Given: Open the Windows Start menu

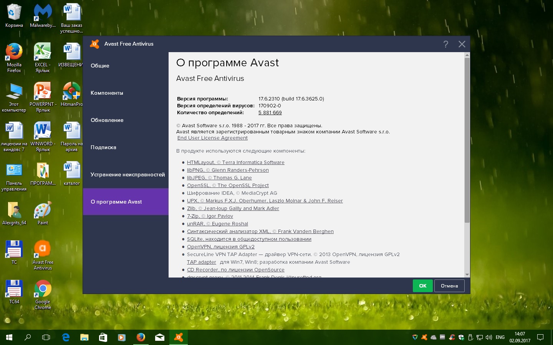Looking at the screenshot, I should click(x=9, y=337).
